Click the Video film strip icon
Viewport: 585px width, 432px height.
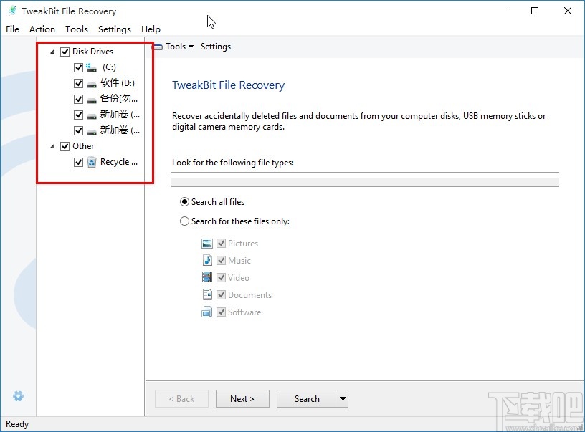(207, 278)
